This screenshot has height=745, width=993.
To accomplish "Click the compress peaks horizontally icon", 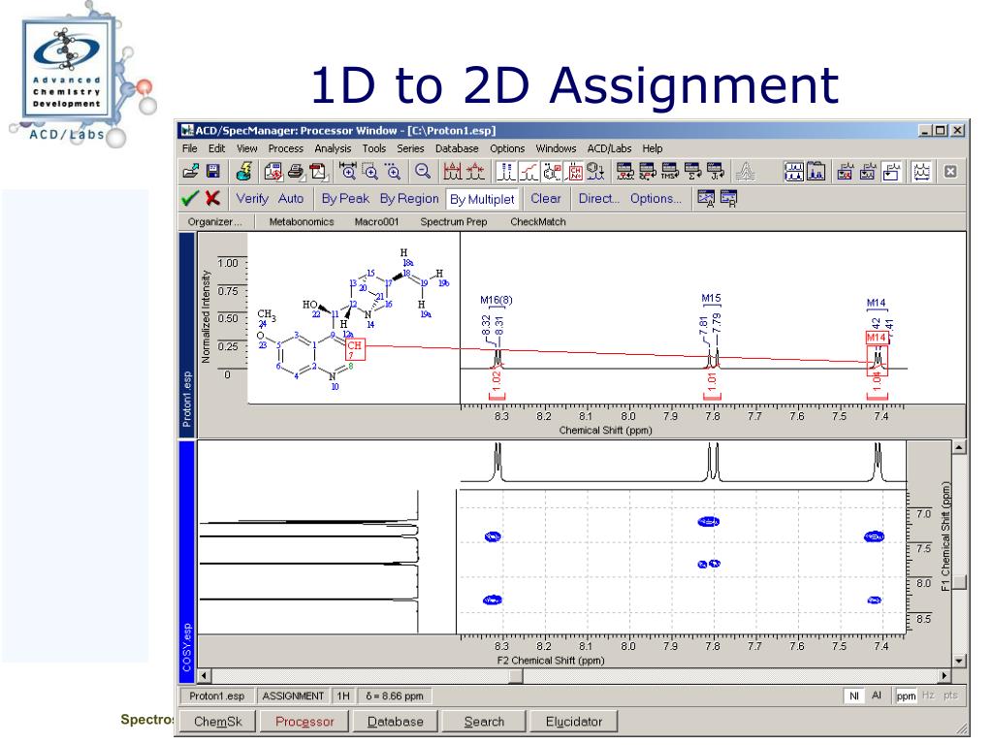I will click(x=475, y=171).
